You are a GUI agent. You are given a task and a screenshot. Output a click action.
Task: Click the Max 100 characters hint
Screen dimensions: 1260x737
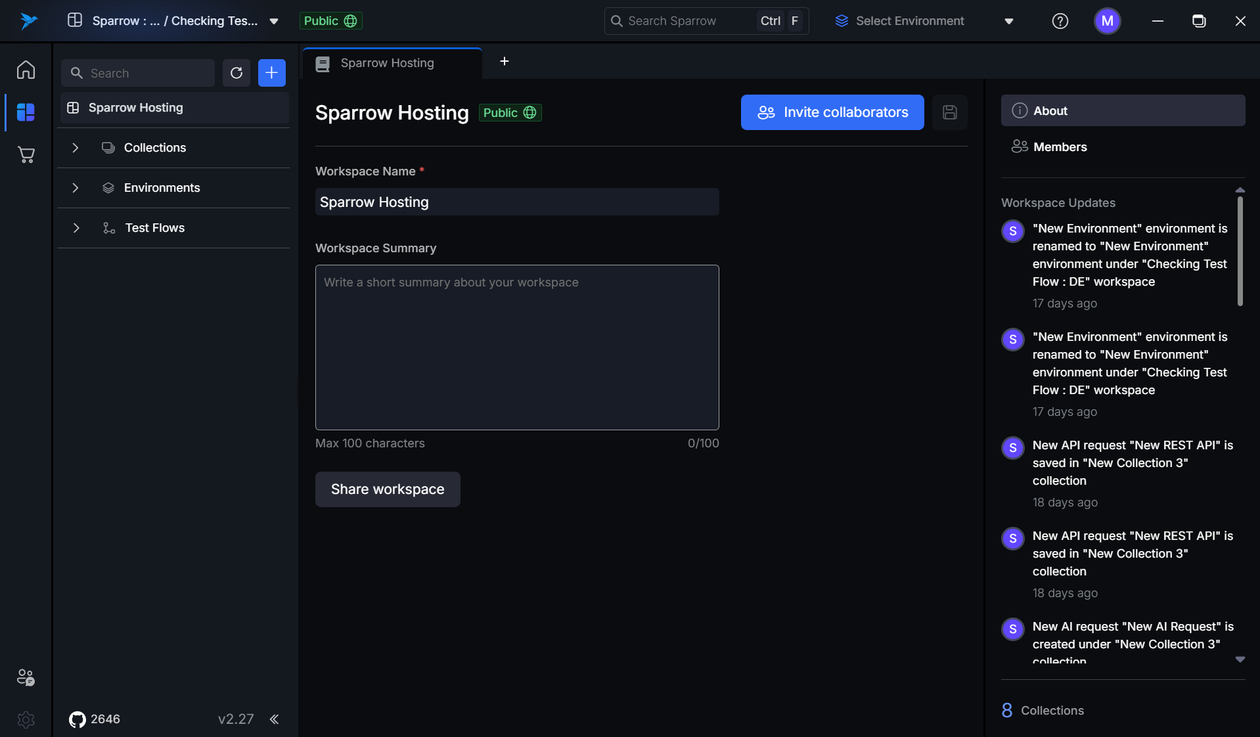pos(370,443)
